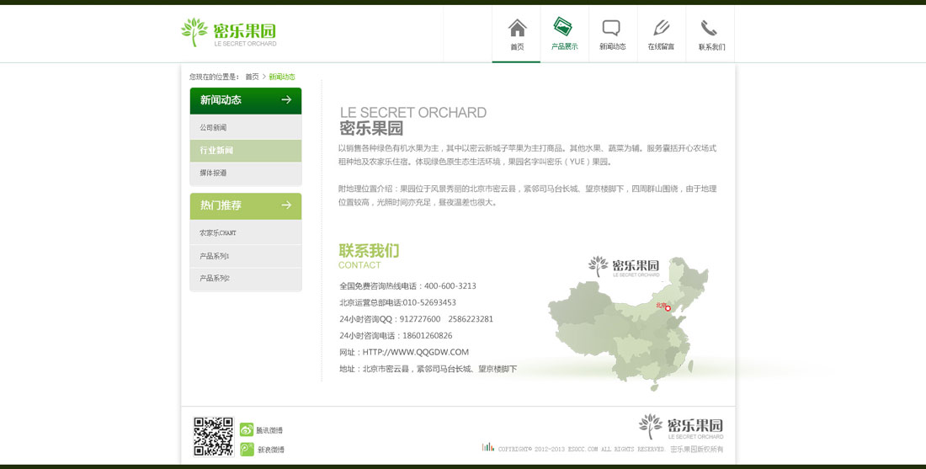The width and height of the screenshot is (926, 469).
Task: Click the green CONTACT subheading
Action: pos(359,265)
